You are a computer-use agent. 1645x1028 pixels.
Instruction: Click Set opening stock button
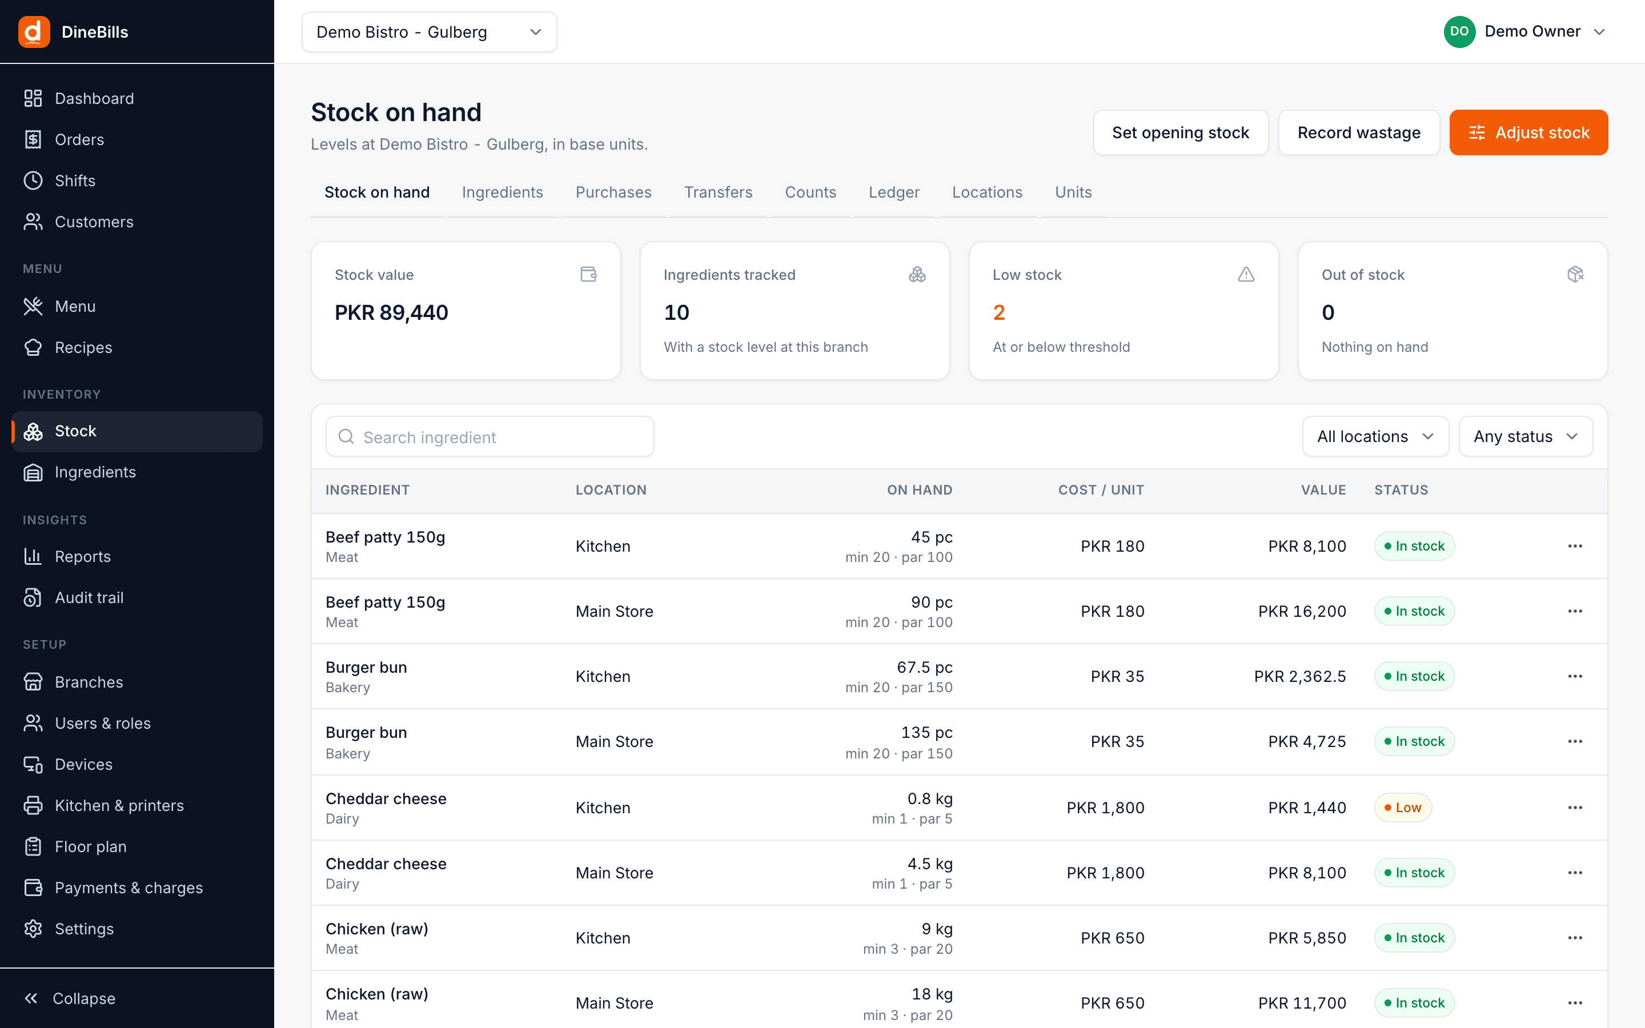[1180, 132]
